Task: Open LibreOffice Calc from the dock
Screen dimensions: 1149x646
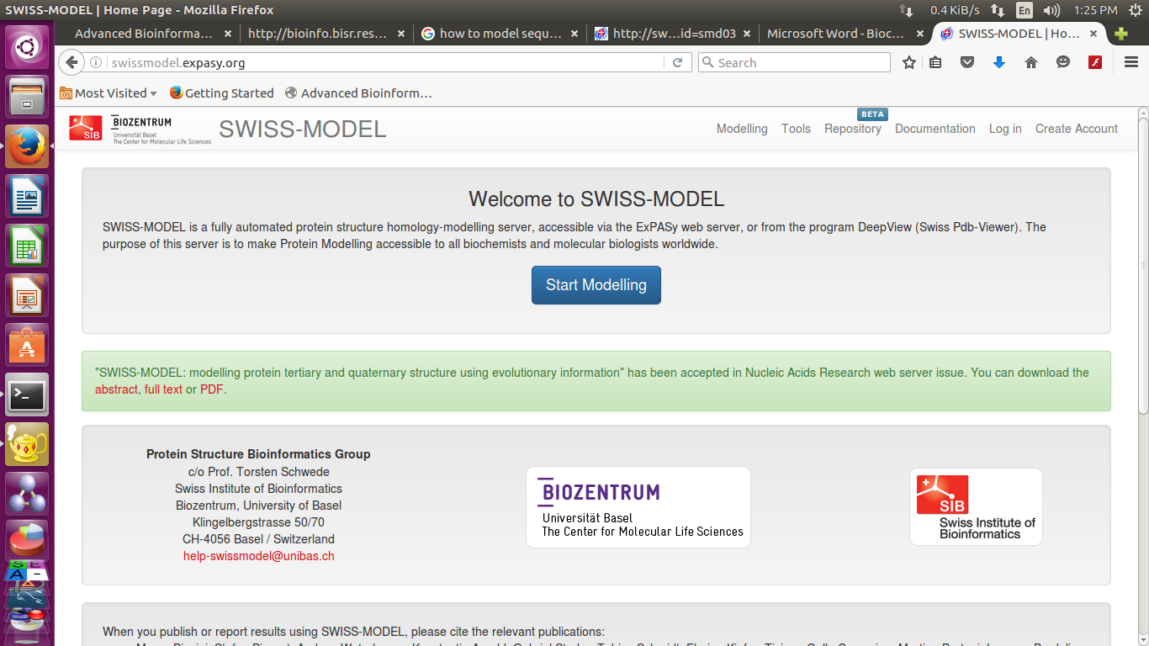Action: point(26,246)
